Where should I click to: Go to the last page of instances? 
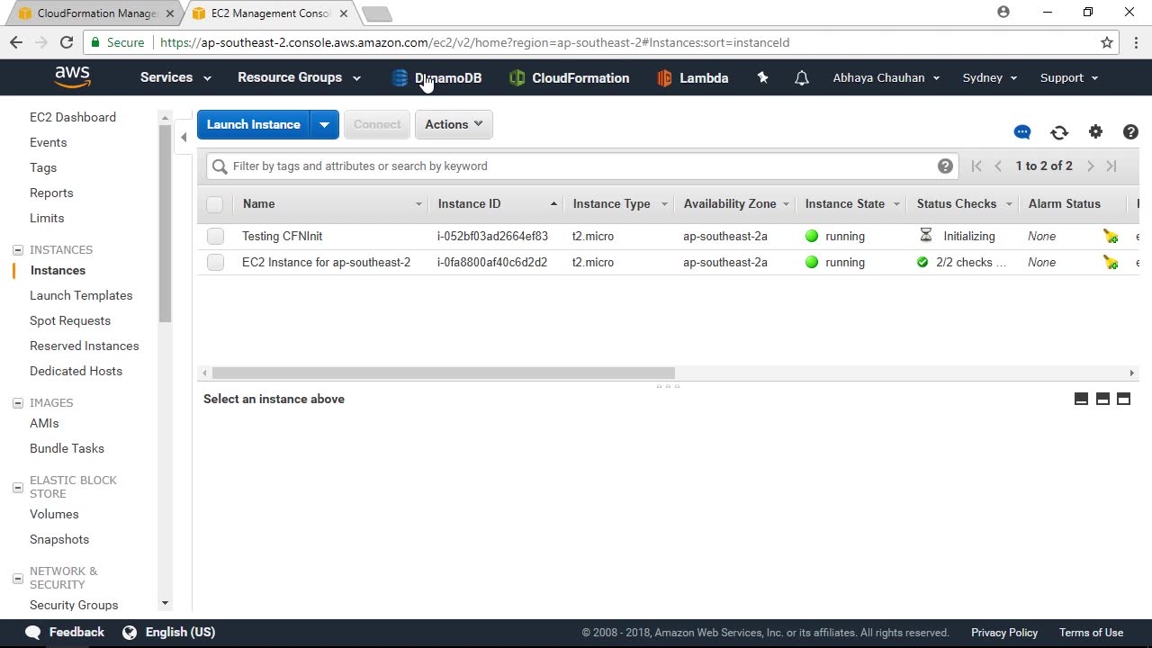(1111, 166)
